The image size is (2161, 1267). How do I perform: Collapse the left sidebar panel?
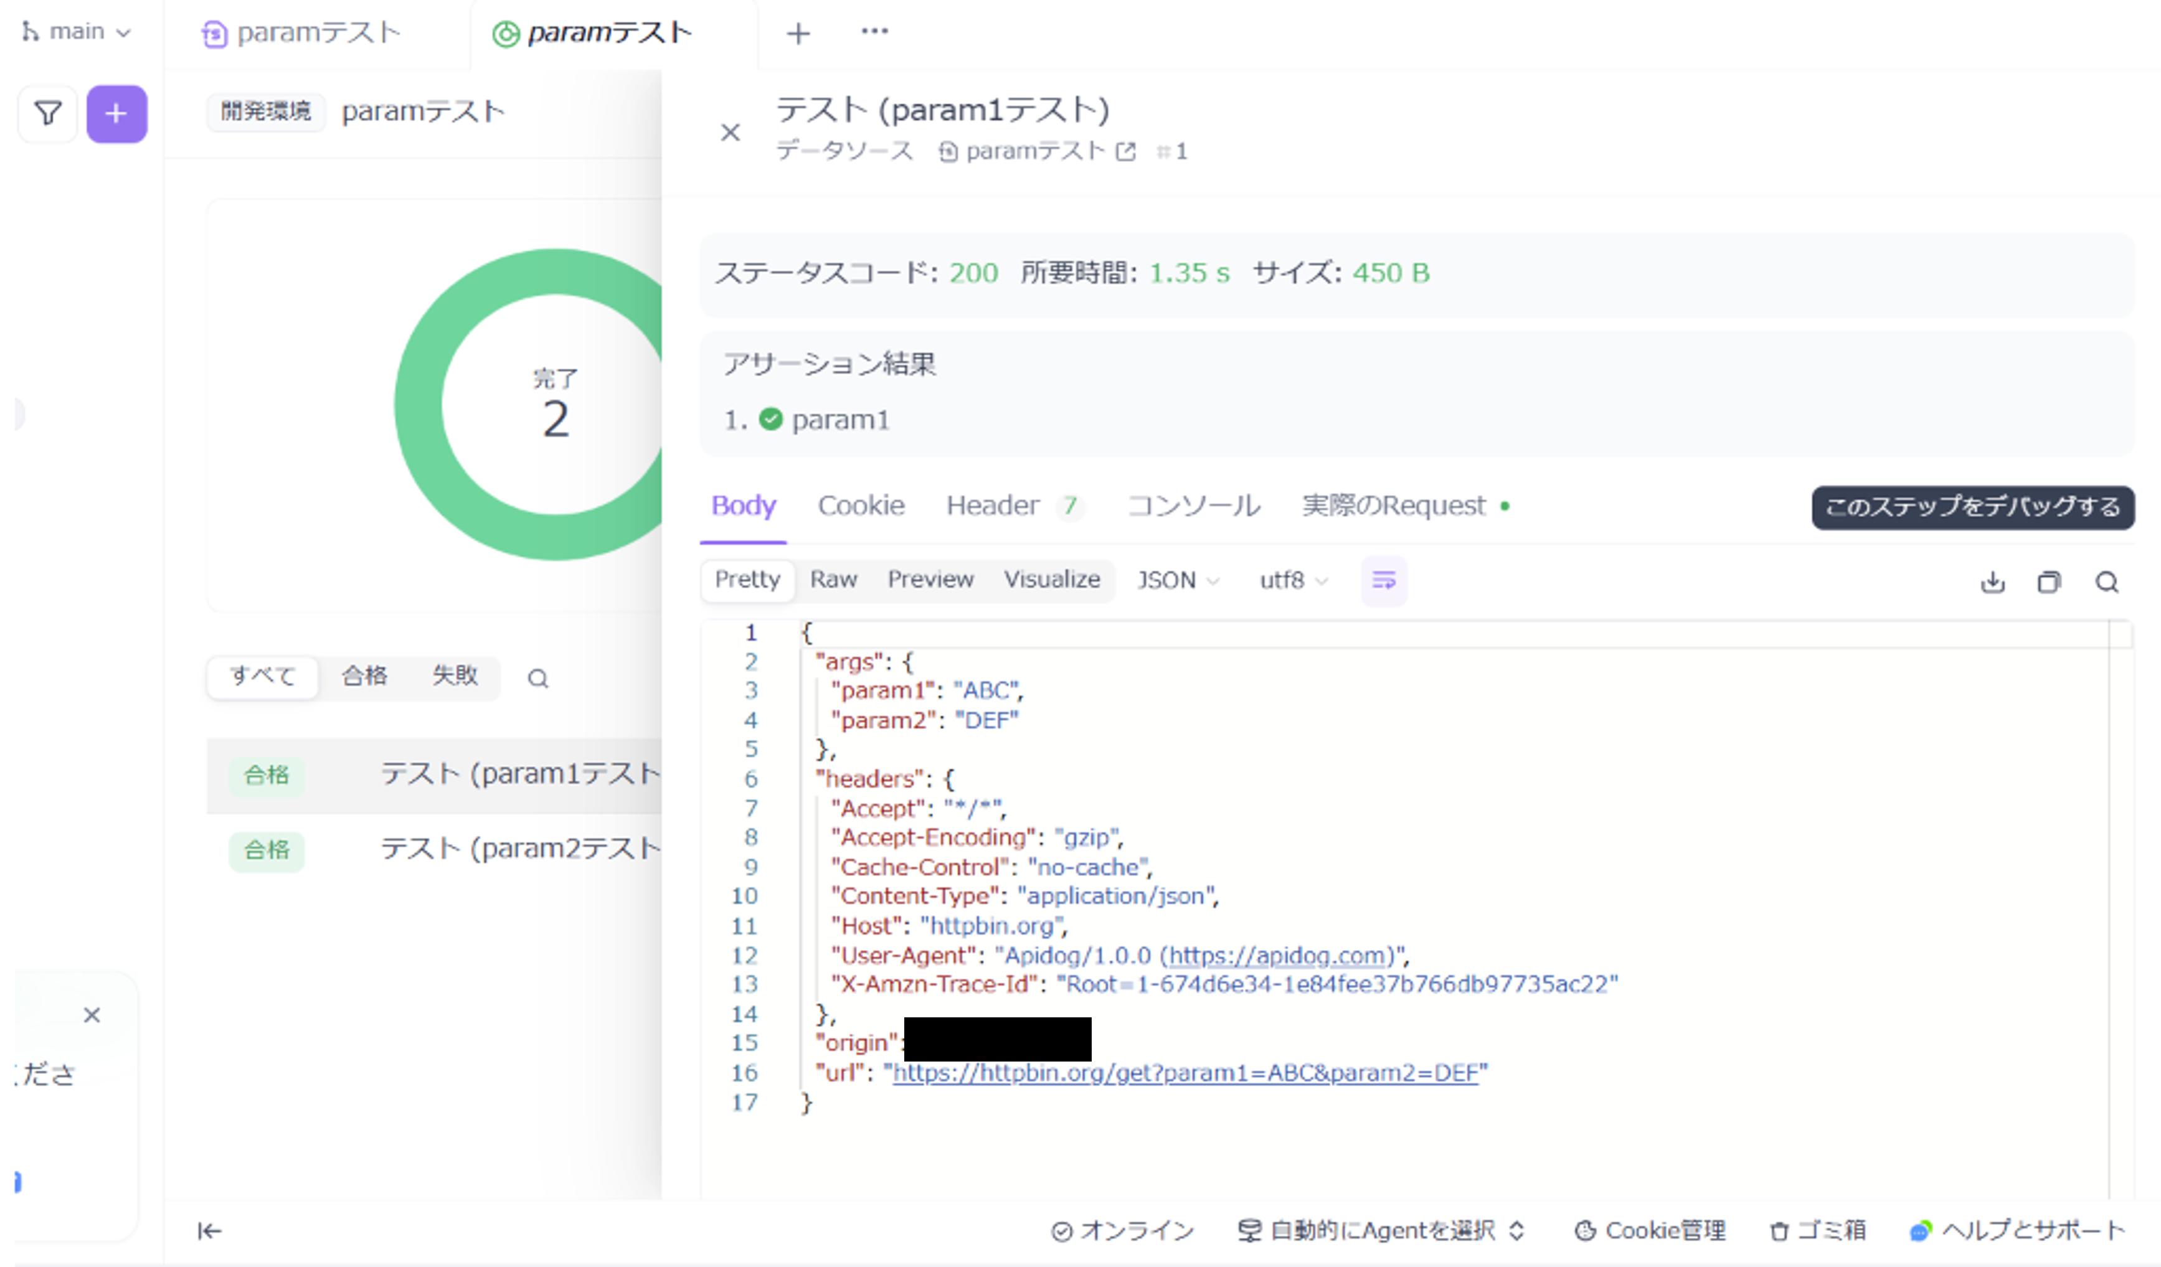[x=209, y=1231]
